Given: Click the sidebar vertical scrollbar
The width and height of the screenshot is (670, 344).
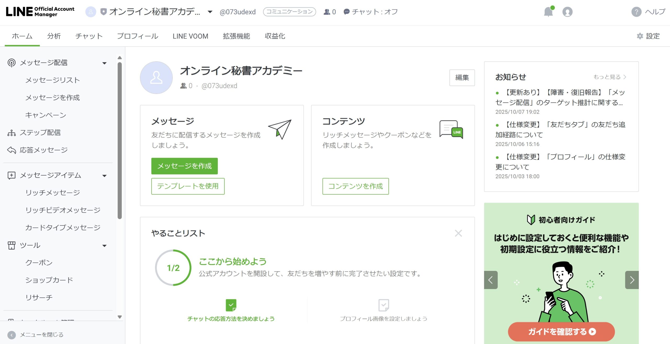Looking at the screenshot, I should 120,141.
